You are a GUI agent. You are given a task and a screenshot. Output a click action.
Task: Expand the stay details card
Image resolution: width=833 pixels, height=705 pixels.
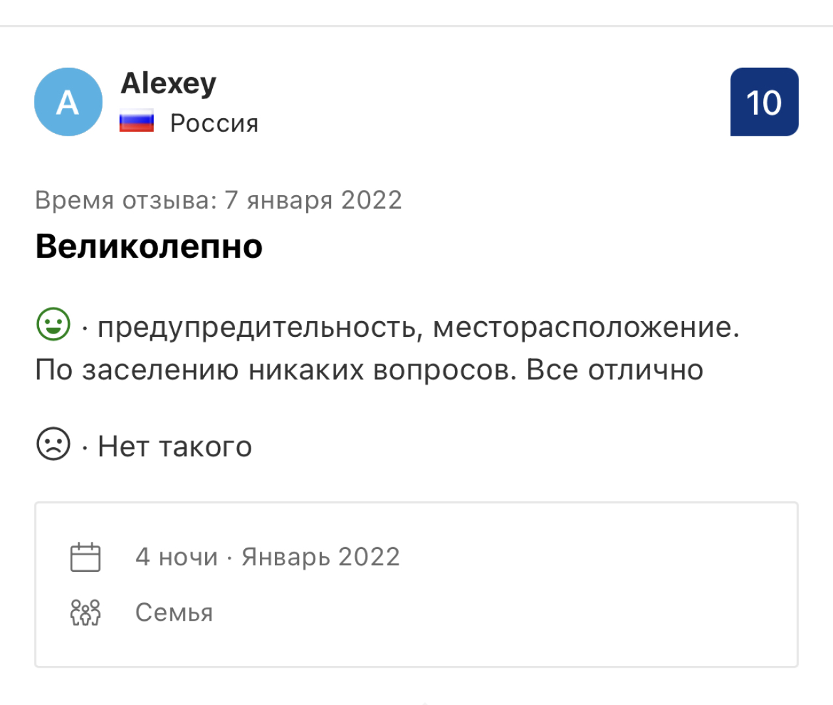[x=417, y=584]
